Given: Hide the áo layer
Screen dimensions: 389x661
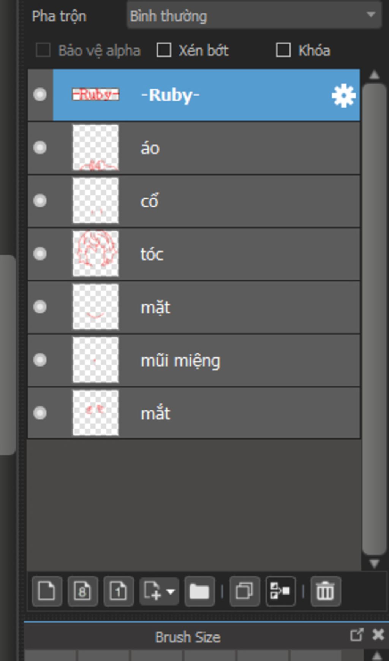Looking at the screenshot, I should [x=40, y=147].
